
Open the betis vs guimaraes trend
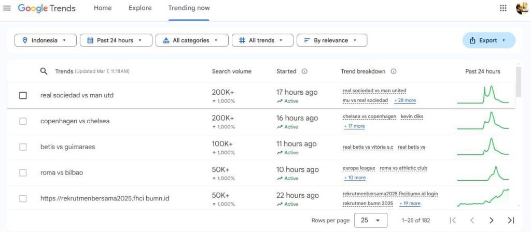pos(68,147)
